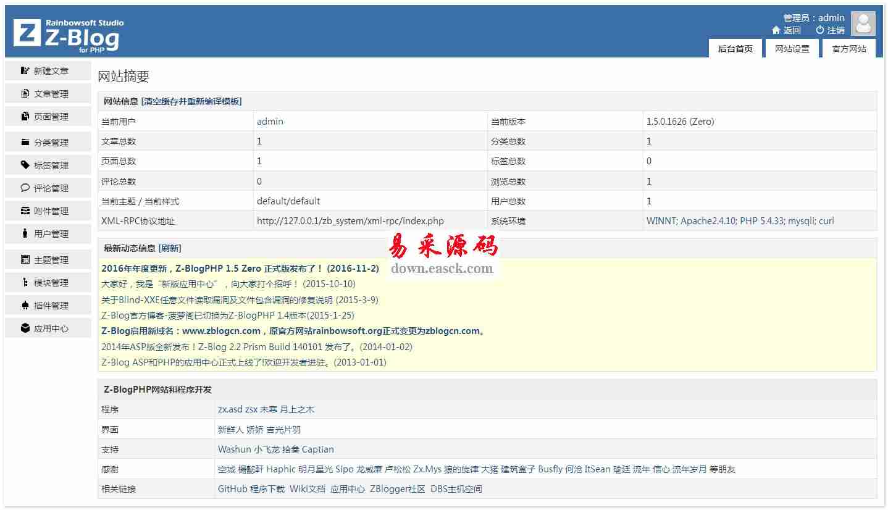Click the 模块管理 module icon

25,283
